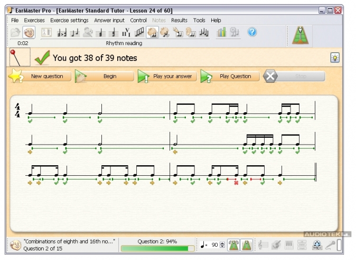Click the 4/4 time signature
Image resolution: width=356 pixels, height=260 pixels.
(17, 110)
